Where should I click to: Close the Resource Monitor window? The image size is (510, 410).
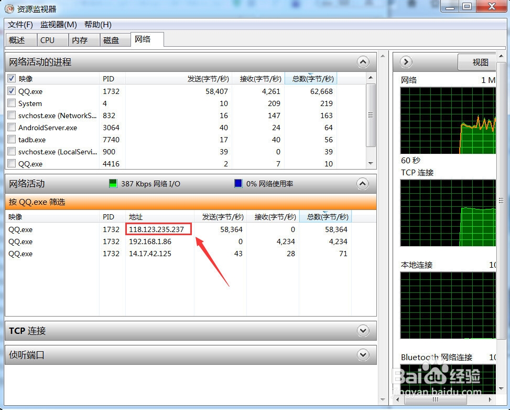click(492, 6)
